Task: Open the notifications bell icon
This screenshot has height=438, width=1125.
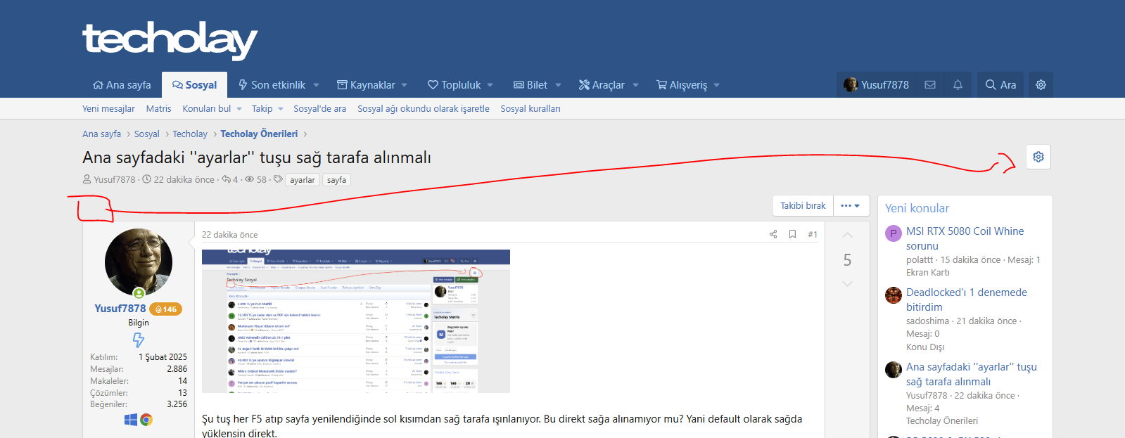Action: (x=958, y=85)
